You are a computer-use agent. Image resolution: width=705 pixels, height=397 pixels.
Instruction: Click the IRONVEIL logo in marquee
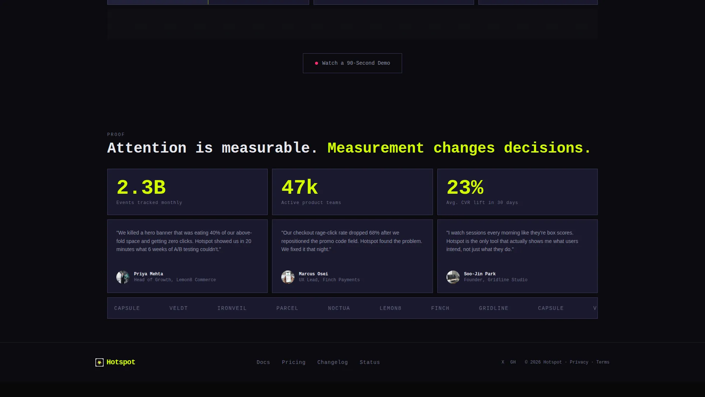[232, 308]
